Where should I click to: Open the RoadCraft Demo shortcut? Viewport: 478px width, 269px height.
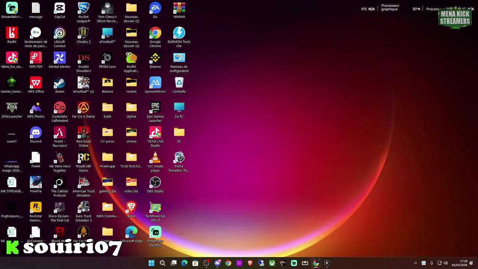[84, 162]
